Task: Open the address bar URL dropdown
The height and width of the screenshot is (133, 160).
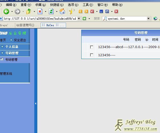Action: (79, 19)
